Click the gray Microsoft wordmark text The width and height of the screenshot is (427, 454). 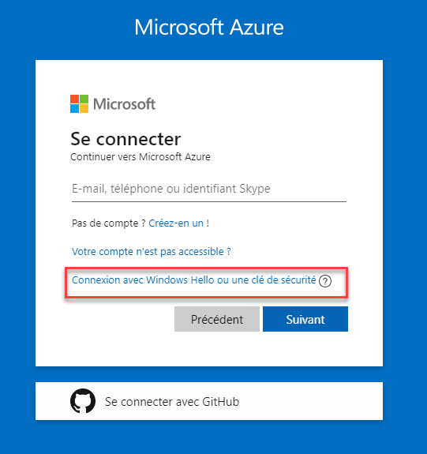coord(124,104)
